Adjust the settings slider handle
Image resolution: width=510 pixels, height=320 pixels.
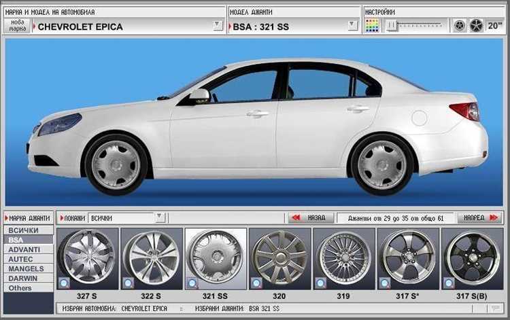(x=392, y=25)
